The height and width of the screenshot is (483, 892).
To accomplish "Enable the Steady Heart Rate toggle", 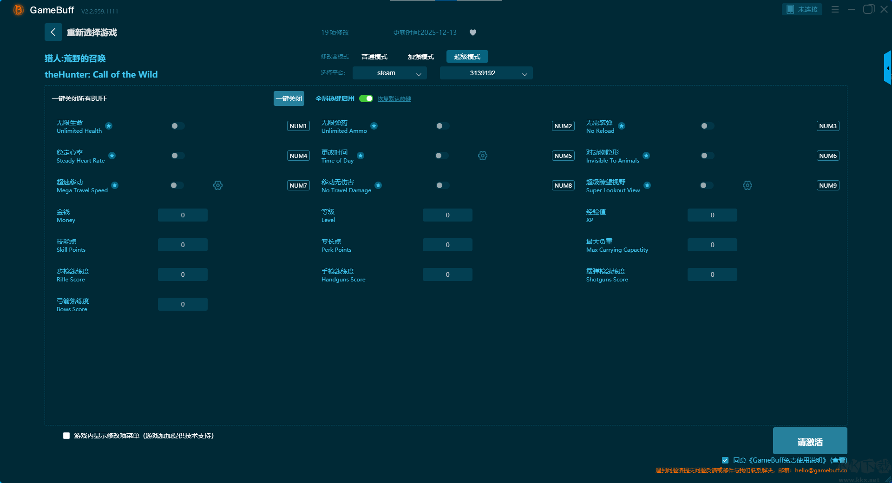I will pos(177,156).
